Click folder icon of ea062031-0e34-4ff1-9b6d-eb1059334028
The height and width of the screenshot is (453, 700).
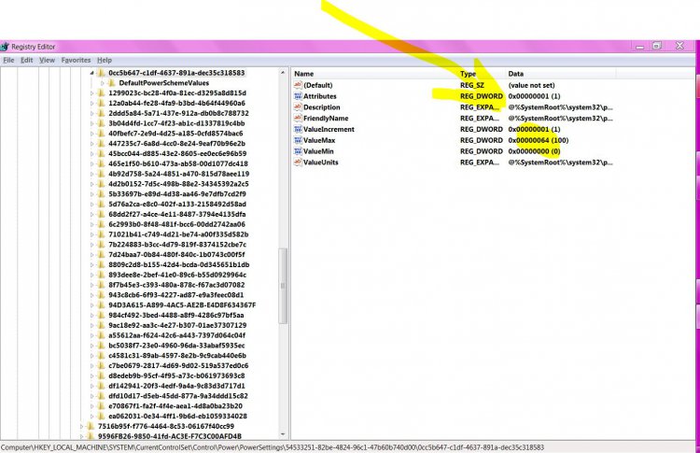[102, 416]
